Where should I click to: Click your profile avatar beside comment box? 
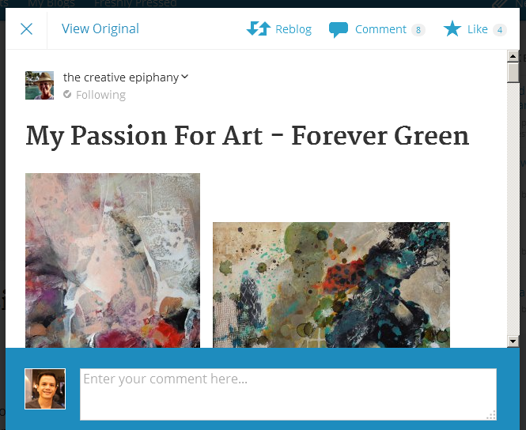(x=45, y=389)
